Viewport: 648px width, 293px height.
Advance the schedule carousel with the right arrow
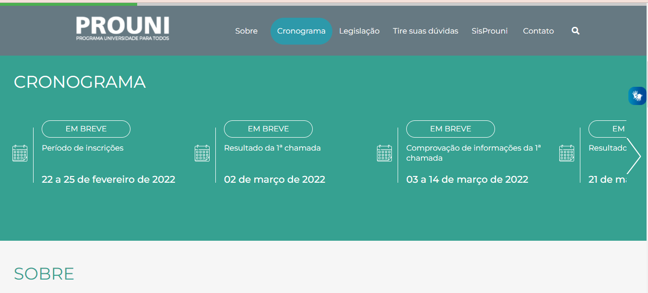(x=634, y=156)
